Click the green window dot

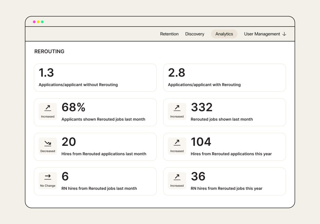tap(43, 22)
